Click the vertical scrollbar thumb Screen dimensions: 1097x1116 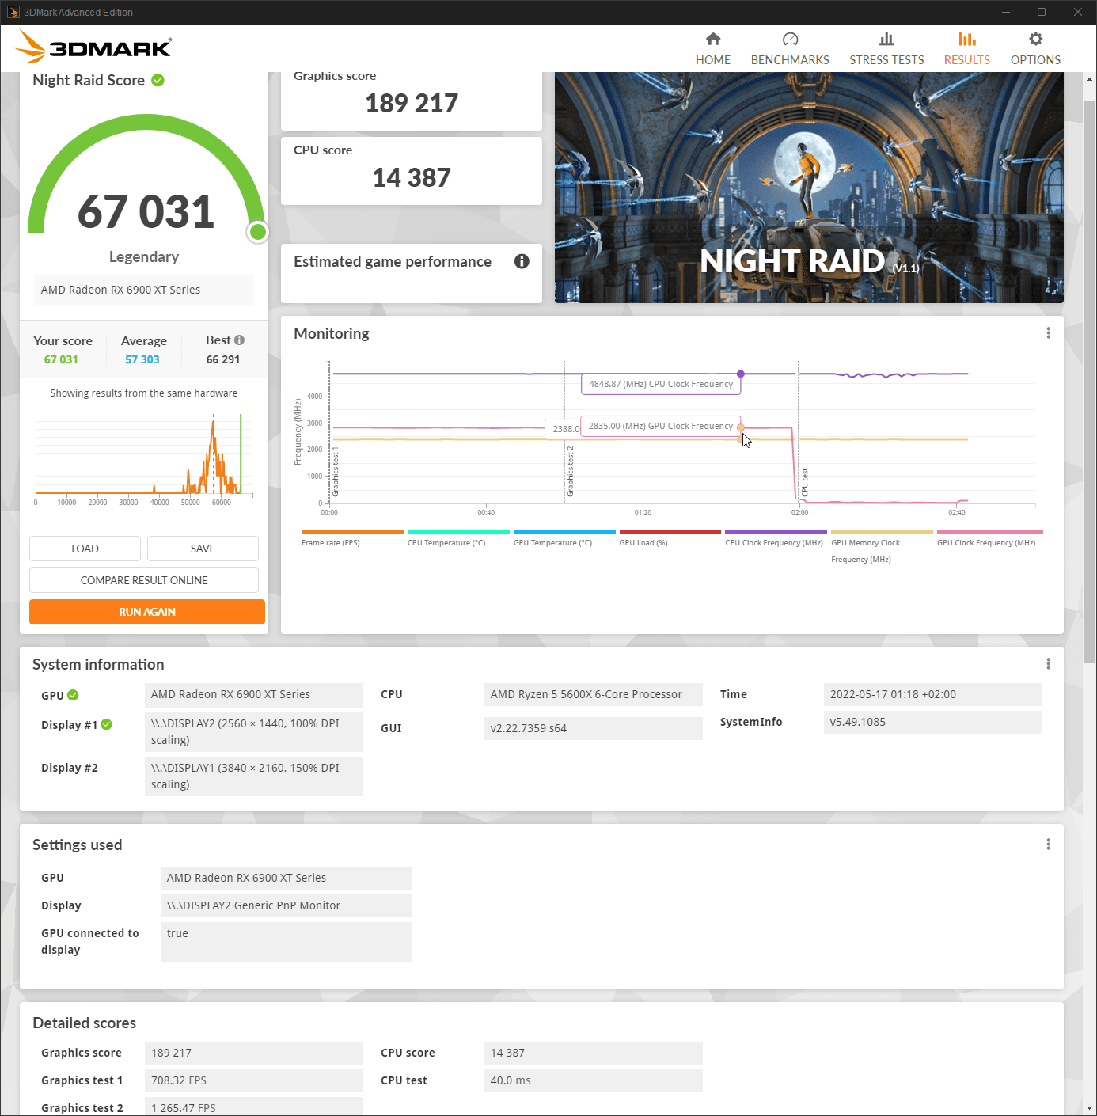(x=1089, y=380)
